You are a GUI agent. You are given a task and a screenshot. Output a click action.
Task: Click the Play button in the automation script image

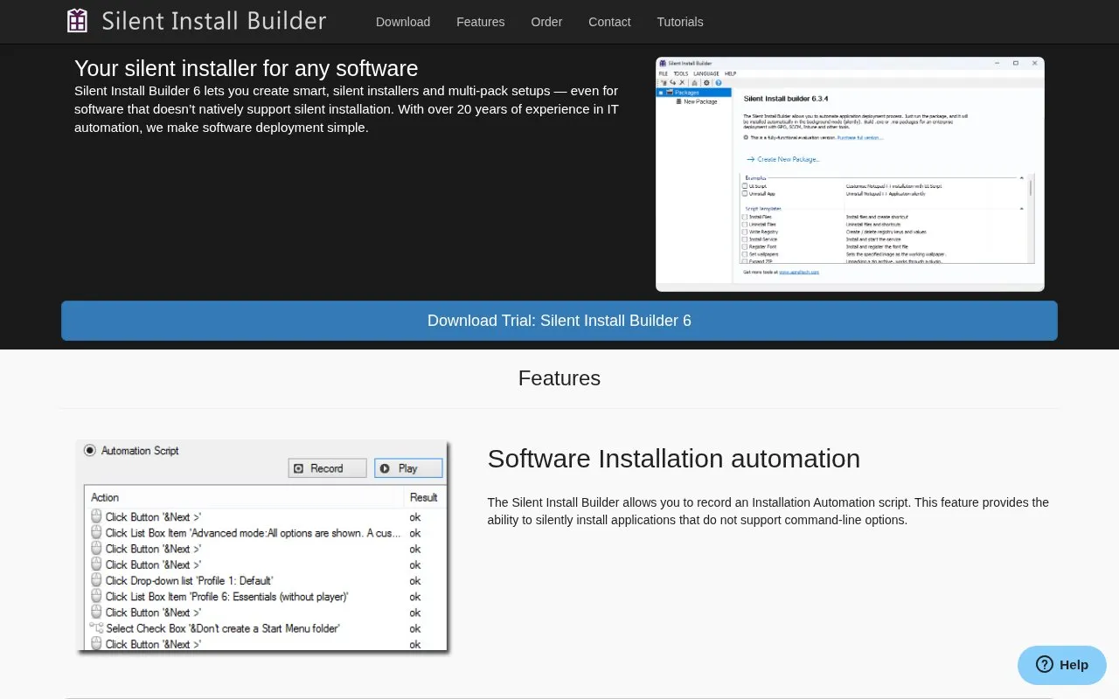[408, 468]
